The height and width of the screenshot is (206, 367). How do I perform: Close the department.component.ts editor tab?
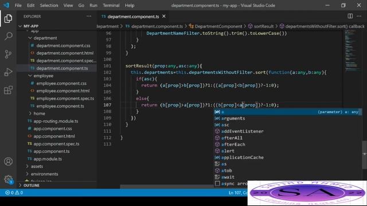[x=164, y=17]
